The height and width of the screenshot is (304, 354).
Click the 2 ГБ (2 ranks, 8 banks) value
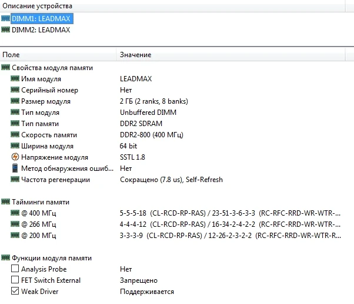coord(154,101)
